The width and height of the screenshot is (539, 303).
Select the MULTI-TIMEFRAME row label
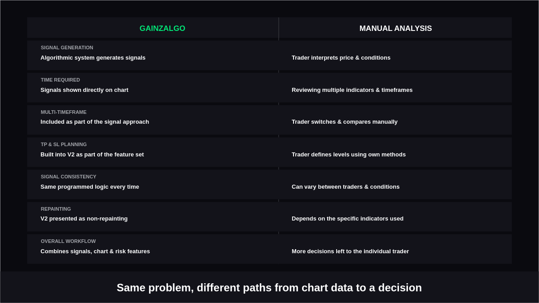[x=64, y=112]
